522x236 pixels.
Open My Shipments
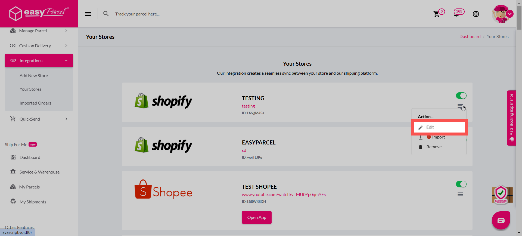[x=33, y=202]
